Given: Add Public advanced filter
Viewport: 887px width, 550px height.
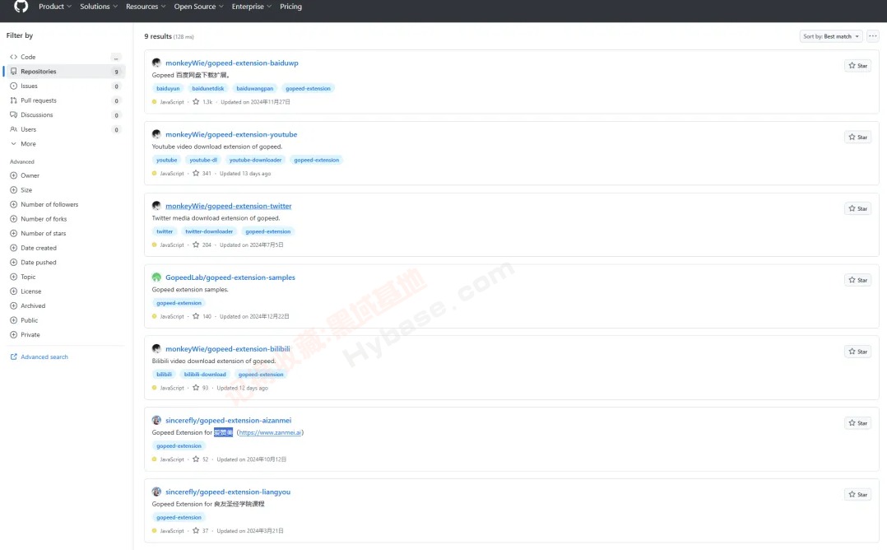Looking at the screenshot, I should pos(25,320).
